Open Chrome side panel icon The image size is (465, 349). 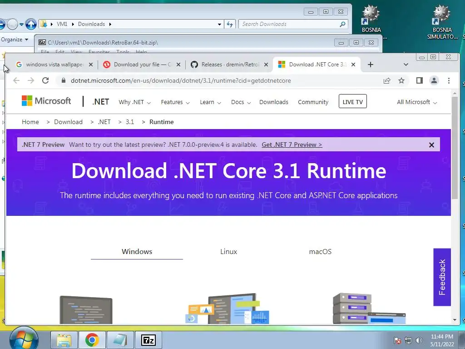click(419, 80)
